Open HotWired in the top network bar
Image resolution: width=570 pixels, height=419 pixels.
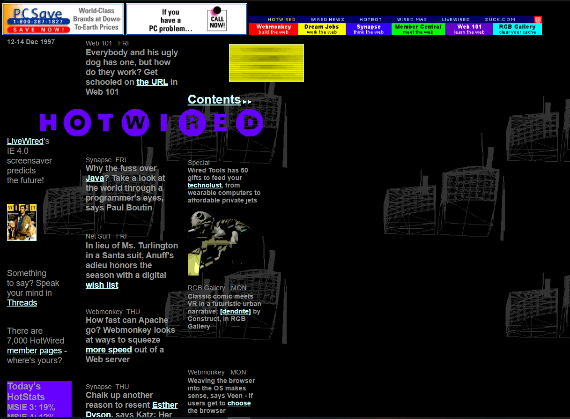coord(281,20)
